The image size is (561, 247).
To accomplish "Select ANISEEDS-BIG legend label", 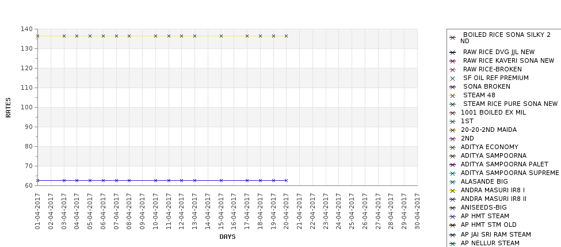I will pos(484,207).
